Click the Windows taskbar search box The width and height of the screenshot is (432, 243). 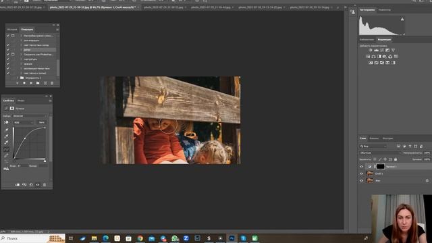[x=32, y=238]
